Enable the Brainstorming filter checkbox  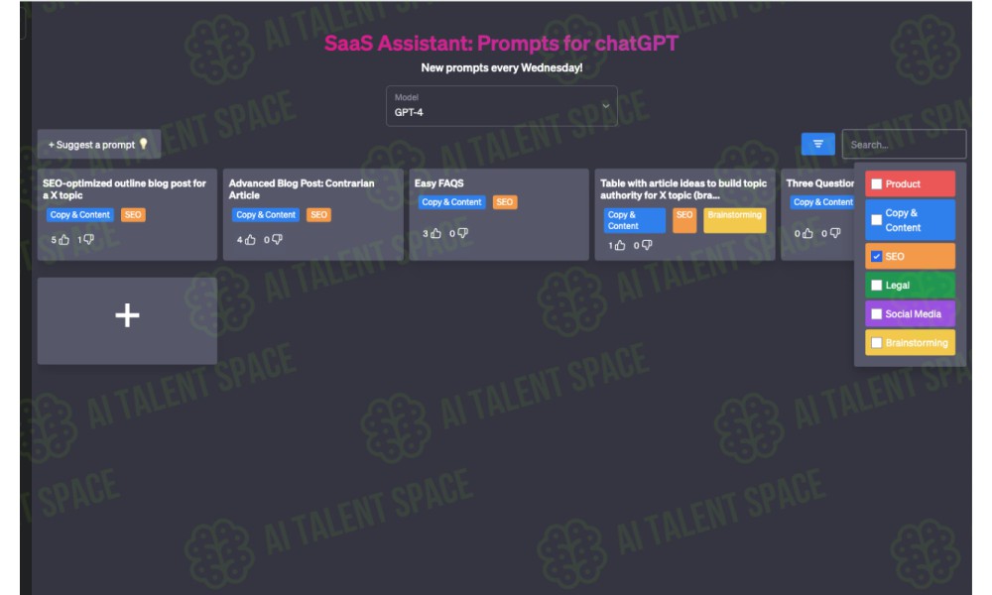pyautogui.click(x=876, y=343)
